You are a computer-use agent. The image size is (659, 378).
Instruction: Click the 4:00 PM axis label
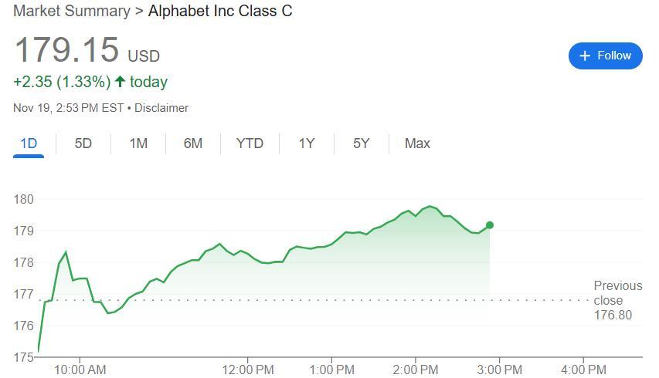583,370
